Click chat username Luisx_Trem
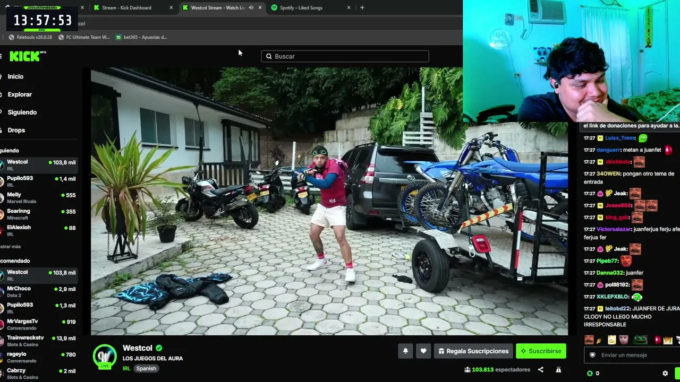Screen dimensions: 680x382 click(x=620, y=138)
